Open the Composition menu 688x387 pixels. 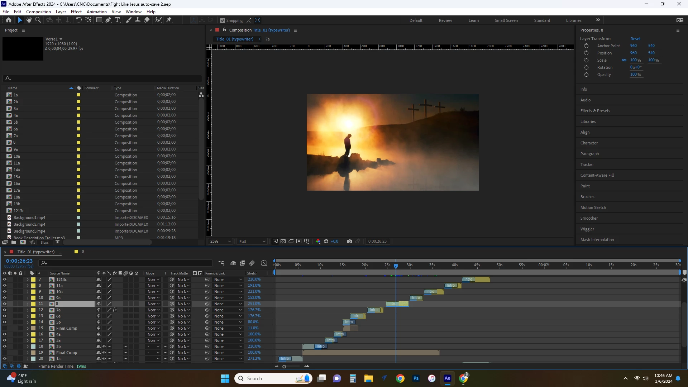pyautogui.click(x=38, y=11)
